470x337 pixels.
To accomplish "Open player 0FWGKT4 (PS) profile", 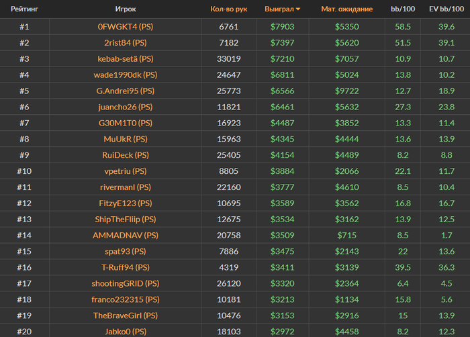I will (126, 27).
